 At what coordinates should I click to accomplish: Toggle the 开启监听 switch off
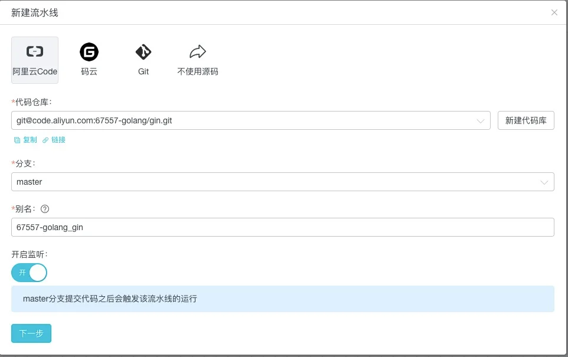[29, 273]
